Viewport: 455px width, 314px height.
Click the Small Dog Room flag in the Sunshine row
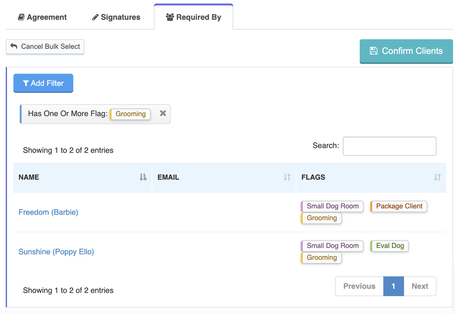coord(332,246)
